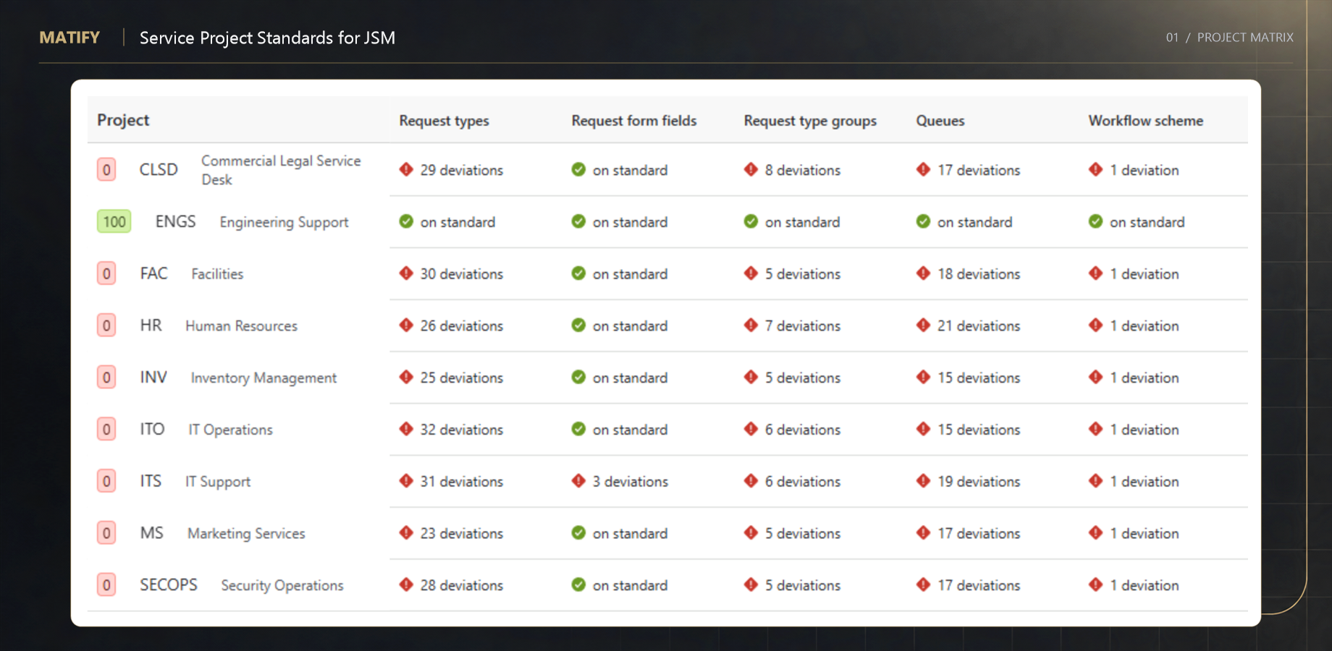The width and height of the screenshot is (1332, 651).
Task: Click '28 deviations' in the SECOPS row
Action: coord(461,585)
